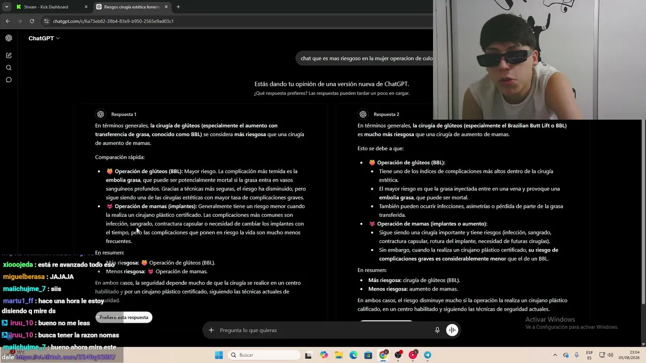Expand the ChatGPT model selector
Screen dimensions: 646x363
[x=44, y=38]
